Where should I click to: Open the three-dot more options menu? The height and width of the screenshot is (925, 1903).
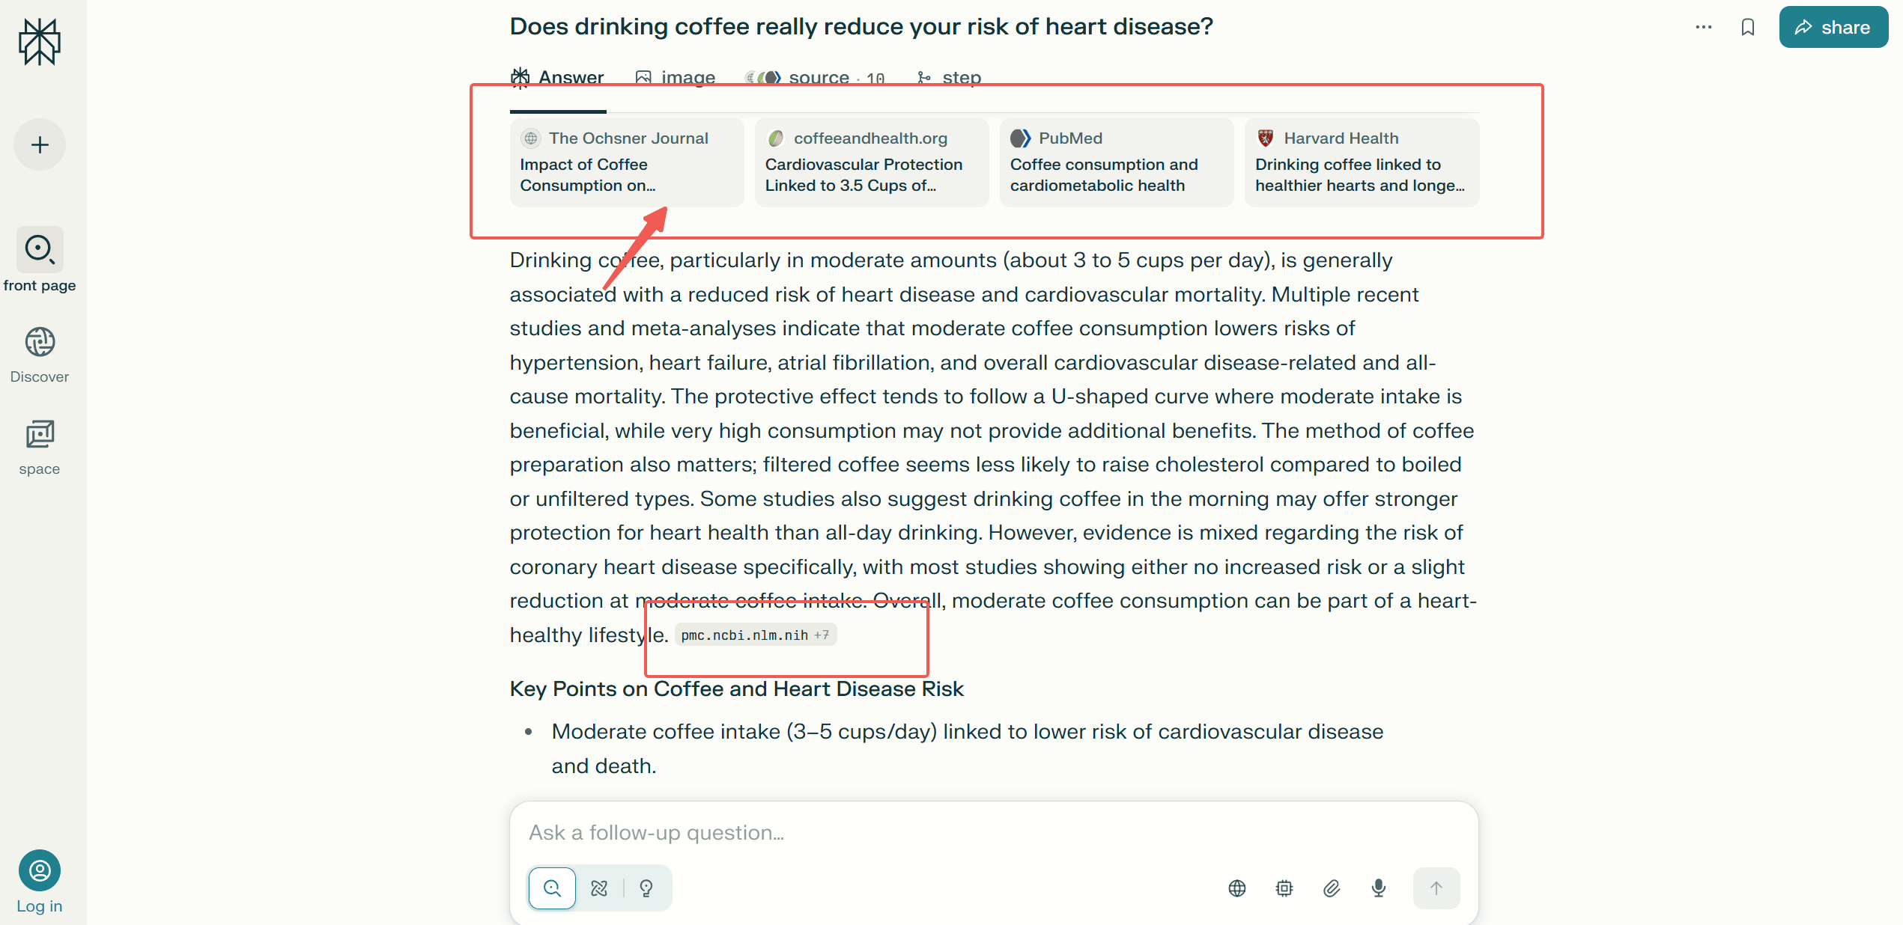coord(1703,28)
